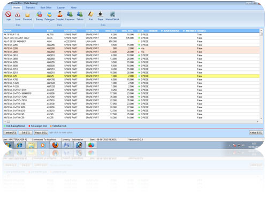Screen dimensions: 267x199
Task: Open the Level warning-triangle icon
Action: point(18,16)
